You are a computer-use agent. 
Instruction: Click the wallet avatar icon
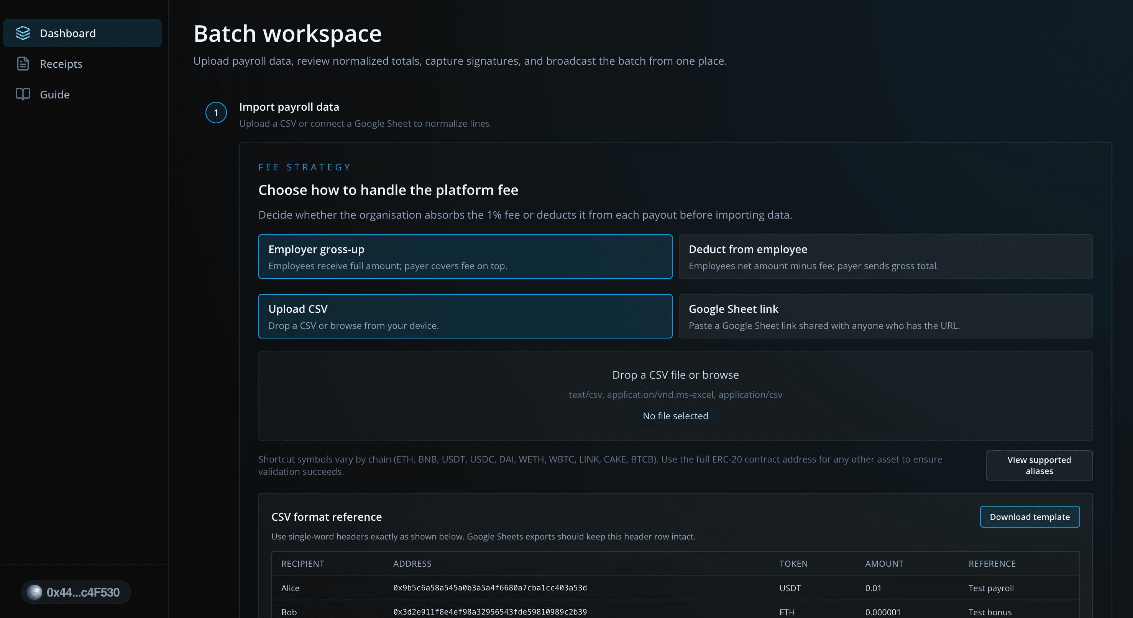[x=35, y=592]
